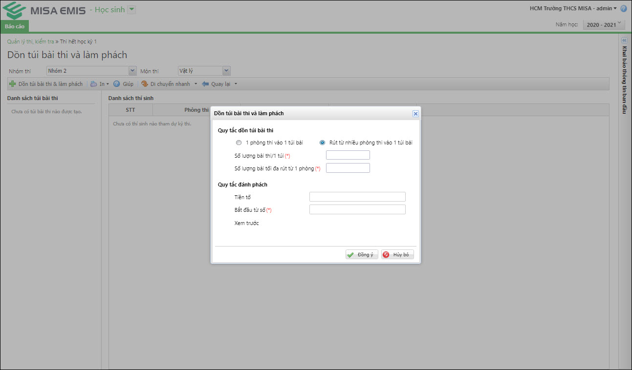632x370 pixels.
Task: Follow the Quản lý thi, kiểm tra breadcrumb link
Action: pyautogui.click(x=31, y=41)
